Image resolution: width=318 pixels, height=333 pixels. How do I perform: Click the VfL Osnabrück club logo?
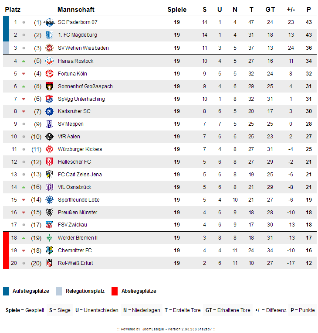49,187
